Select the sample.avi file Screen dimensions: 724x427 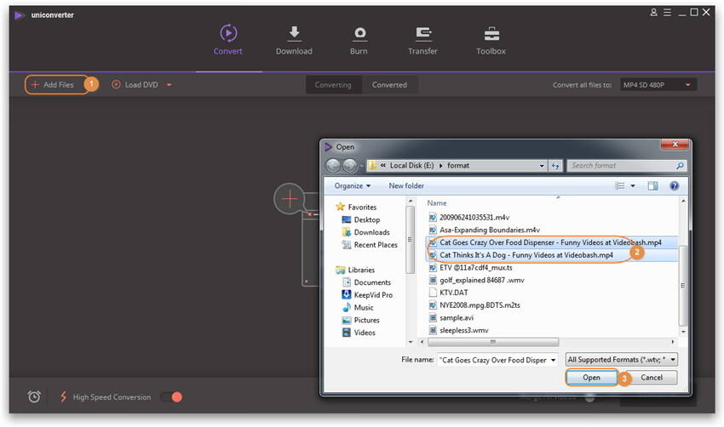tap(456, 316)
